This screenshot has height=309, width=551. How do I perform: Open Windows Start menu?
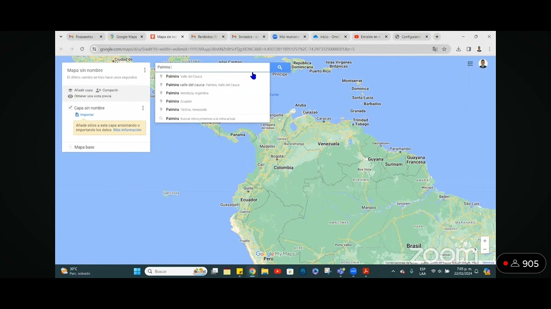tap(137, 271)
